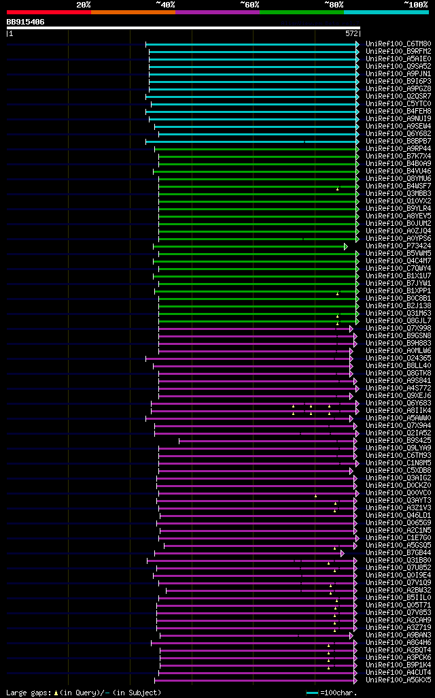Screen dimensions: 435x698
Task: Select the UniRef100_B8BPB7 entry
Action: click(398, 141)
